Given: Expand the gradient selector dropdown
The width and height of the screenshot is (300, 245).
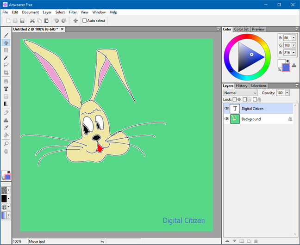Looking at the screenshot, I should click(9, 215).
